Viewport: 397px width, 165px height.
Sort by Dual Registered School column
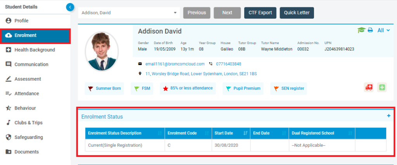322,133
